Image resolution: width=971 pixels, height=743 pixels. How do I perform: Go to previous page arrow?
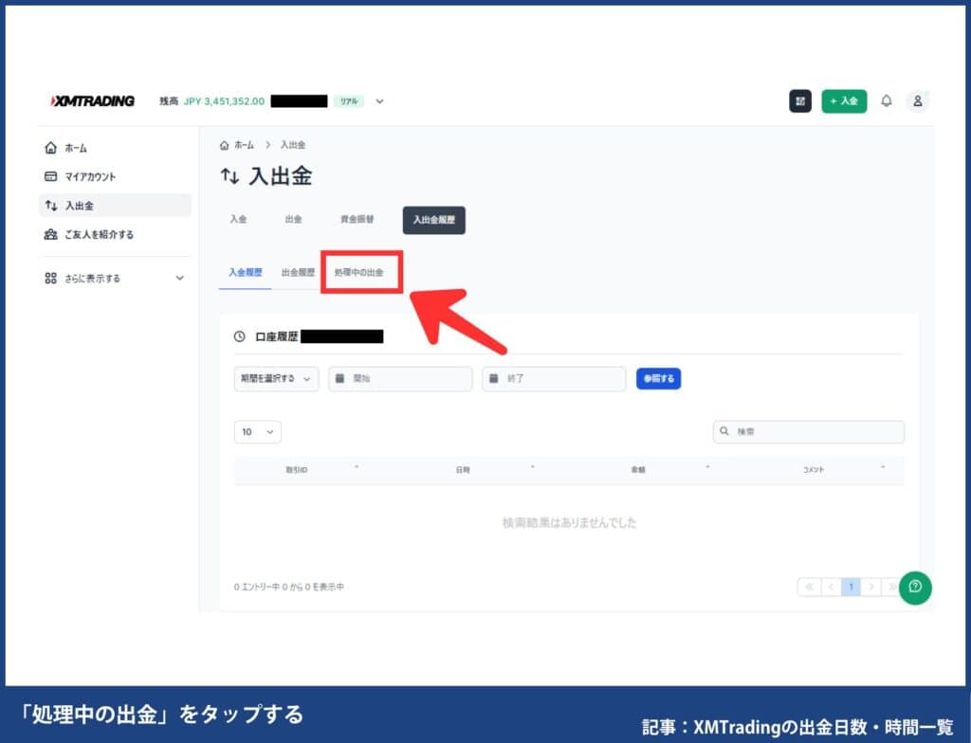(831, 587)
